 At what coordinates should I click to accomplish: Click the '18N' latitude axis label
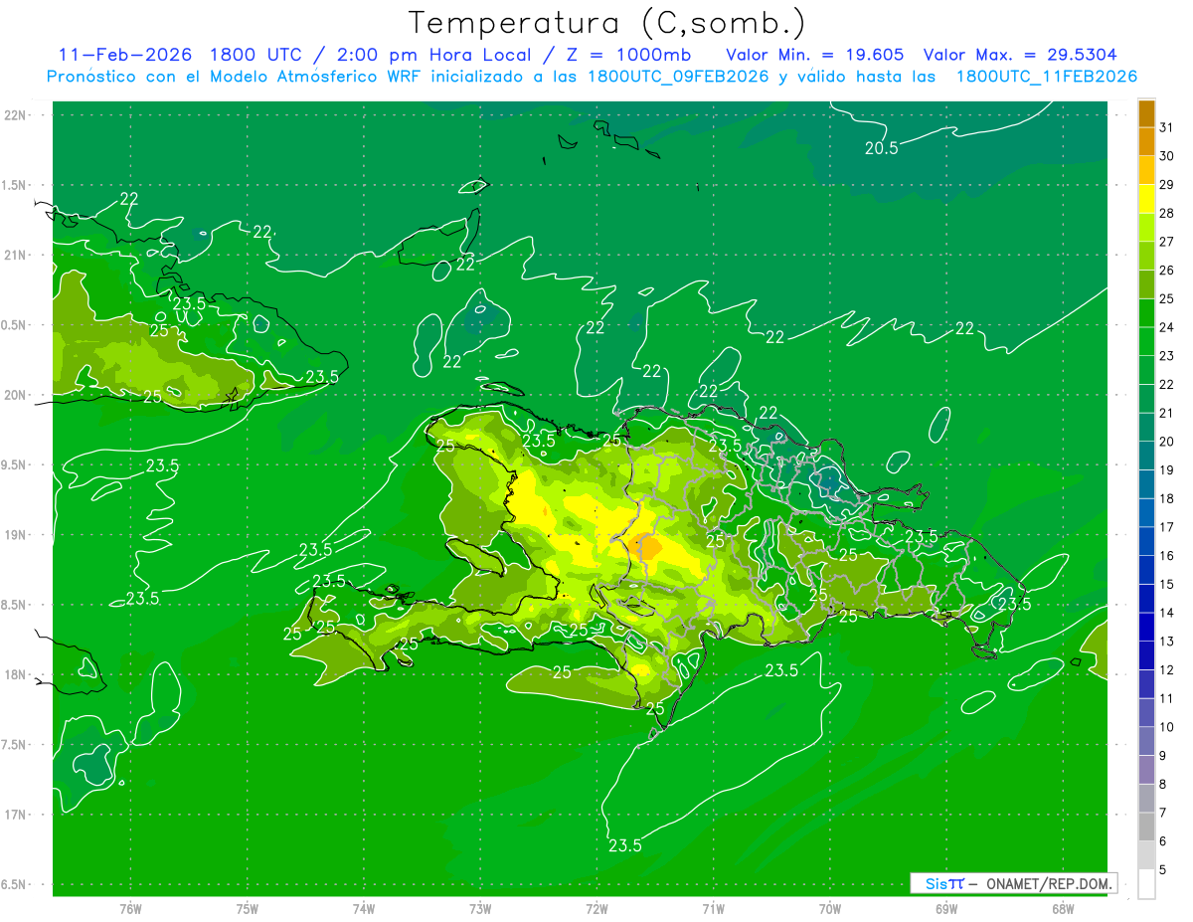coord(17,674)
